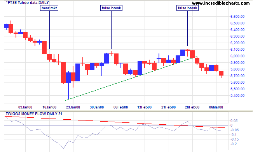Click the 5,500.00 price axis label
Screen dimensions: 253x153
tap(237, 89)
